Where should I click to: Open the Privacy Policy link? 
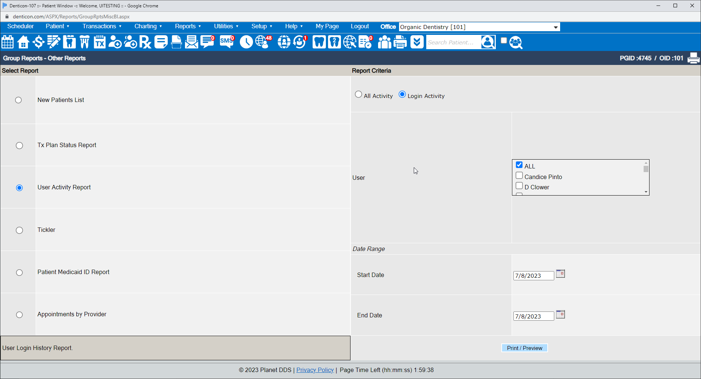[315, 370]
